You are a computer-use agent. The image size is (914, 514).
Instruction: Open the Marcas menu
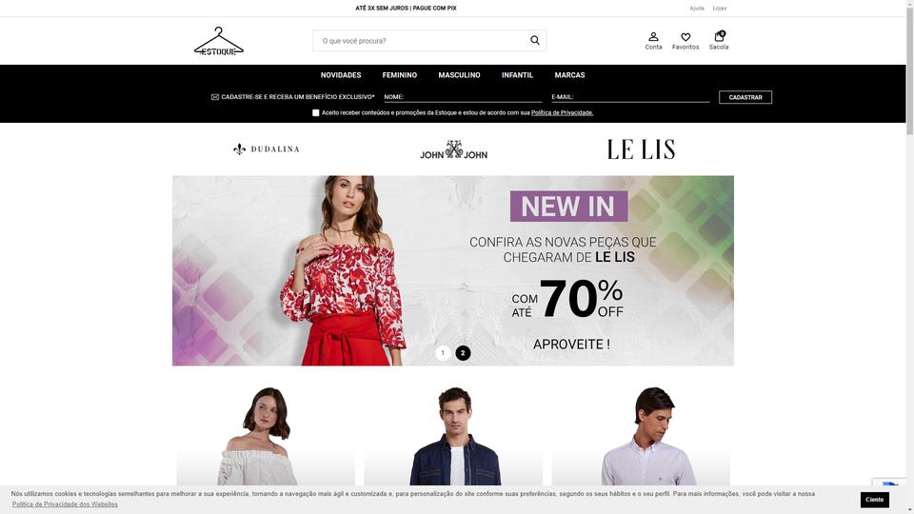[569, 75]
